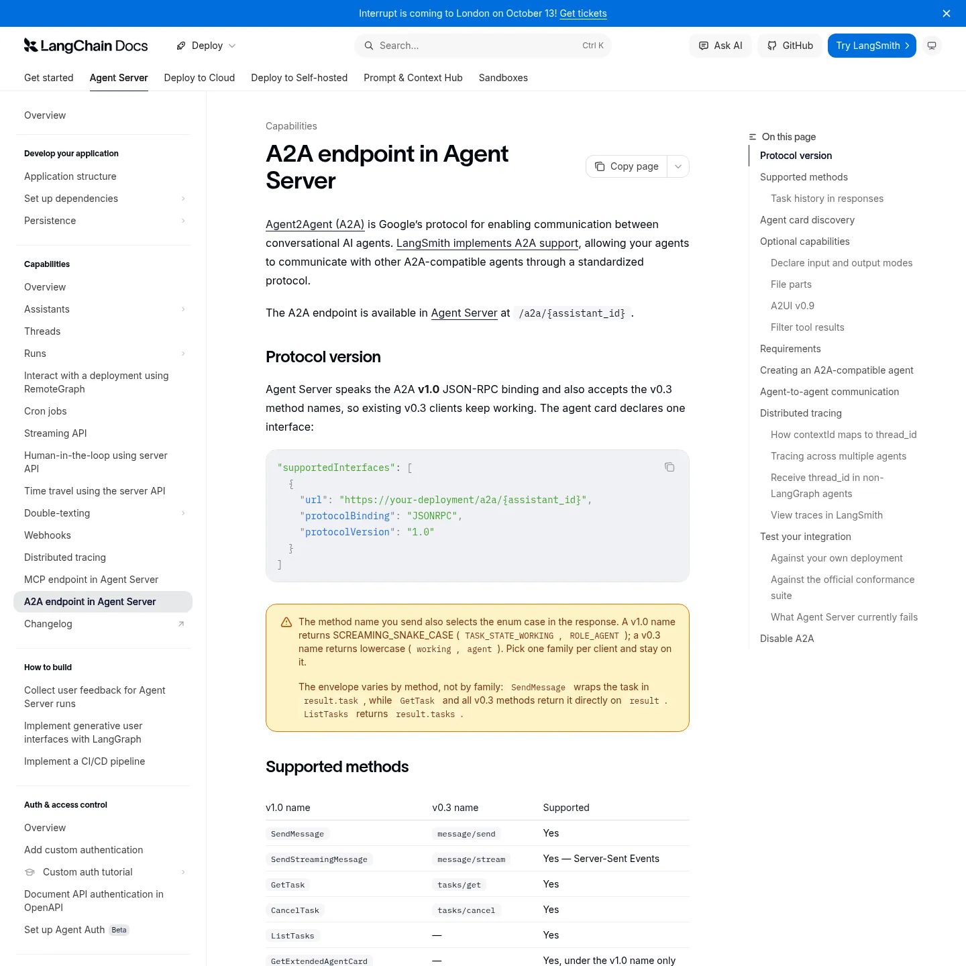Open Streaming API sidebar page
966x966 pixels.
pyautogui.click(x=103, y=433)
